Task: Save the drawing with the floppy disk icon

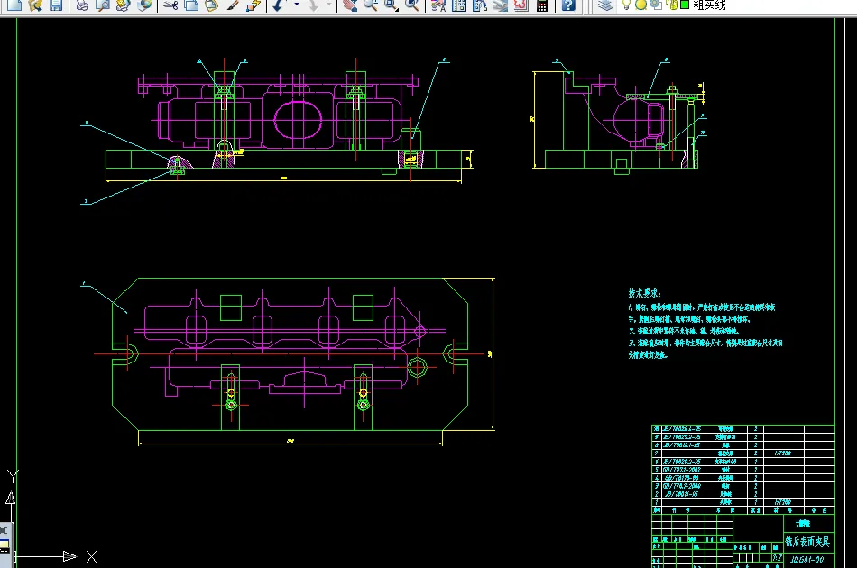Action: [x=56, y=5]
